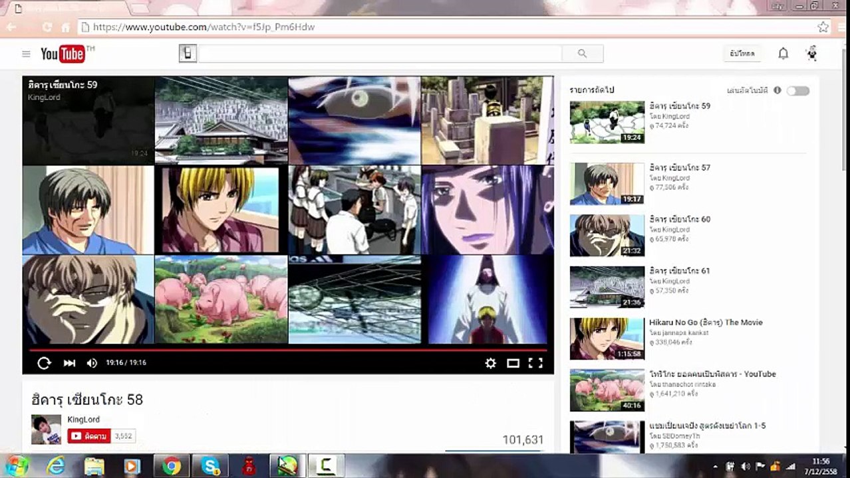Open Windows Explorer folder on taskbar
The image size is (850, 478).
94,466
